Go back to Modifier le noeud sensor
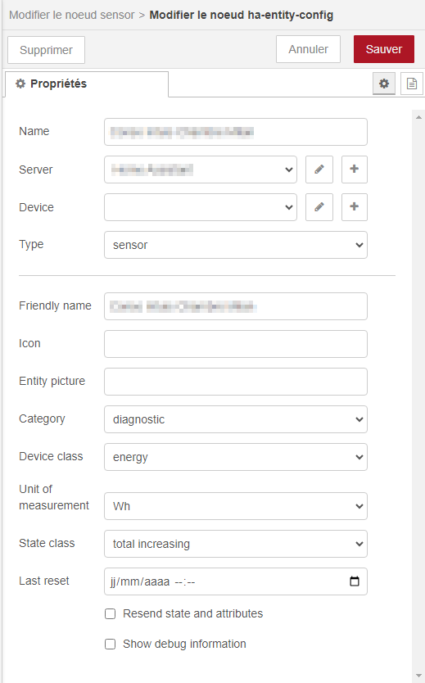This screenshot has height=683, width=425. pyautogui.click(x=72, y=15)
